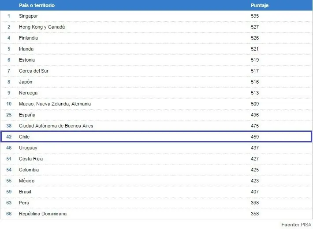Click Colombia's score 425
Image resolution: width=313 pixels, height=229 pixels.
[255, 170]
